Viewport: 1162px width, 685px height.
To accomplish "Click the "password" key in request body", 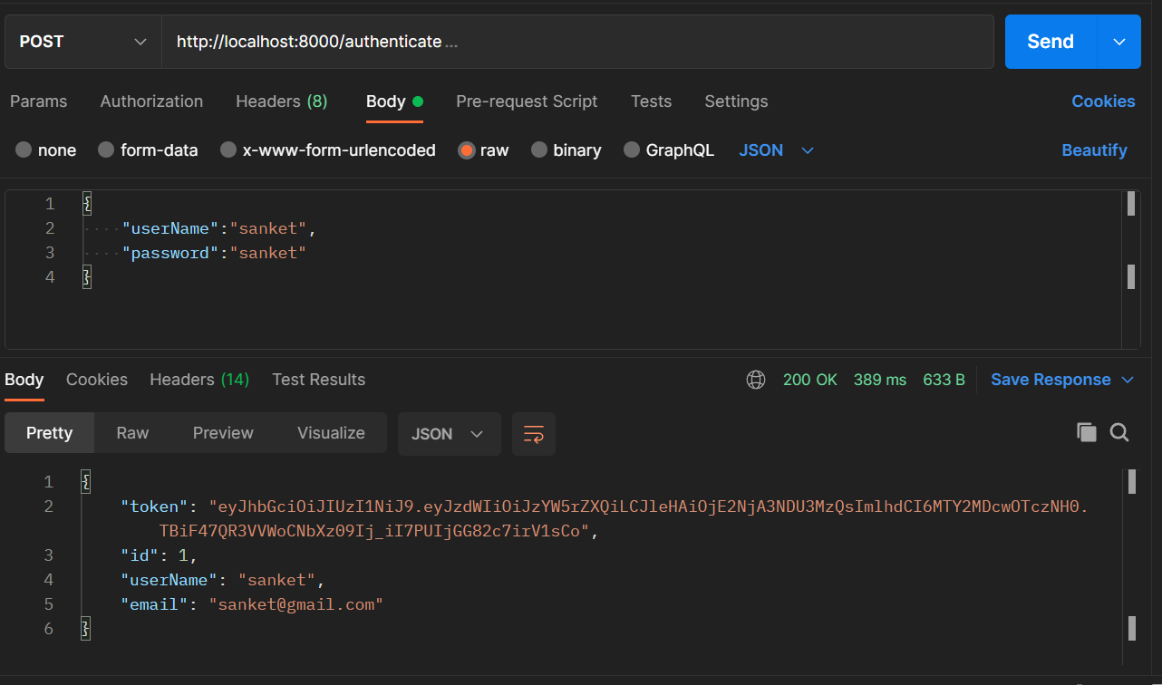I will pyautogui.click(x=169, y=253).
